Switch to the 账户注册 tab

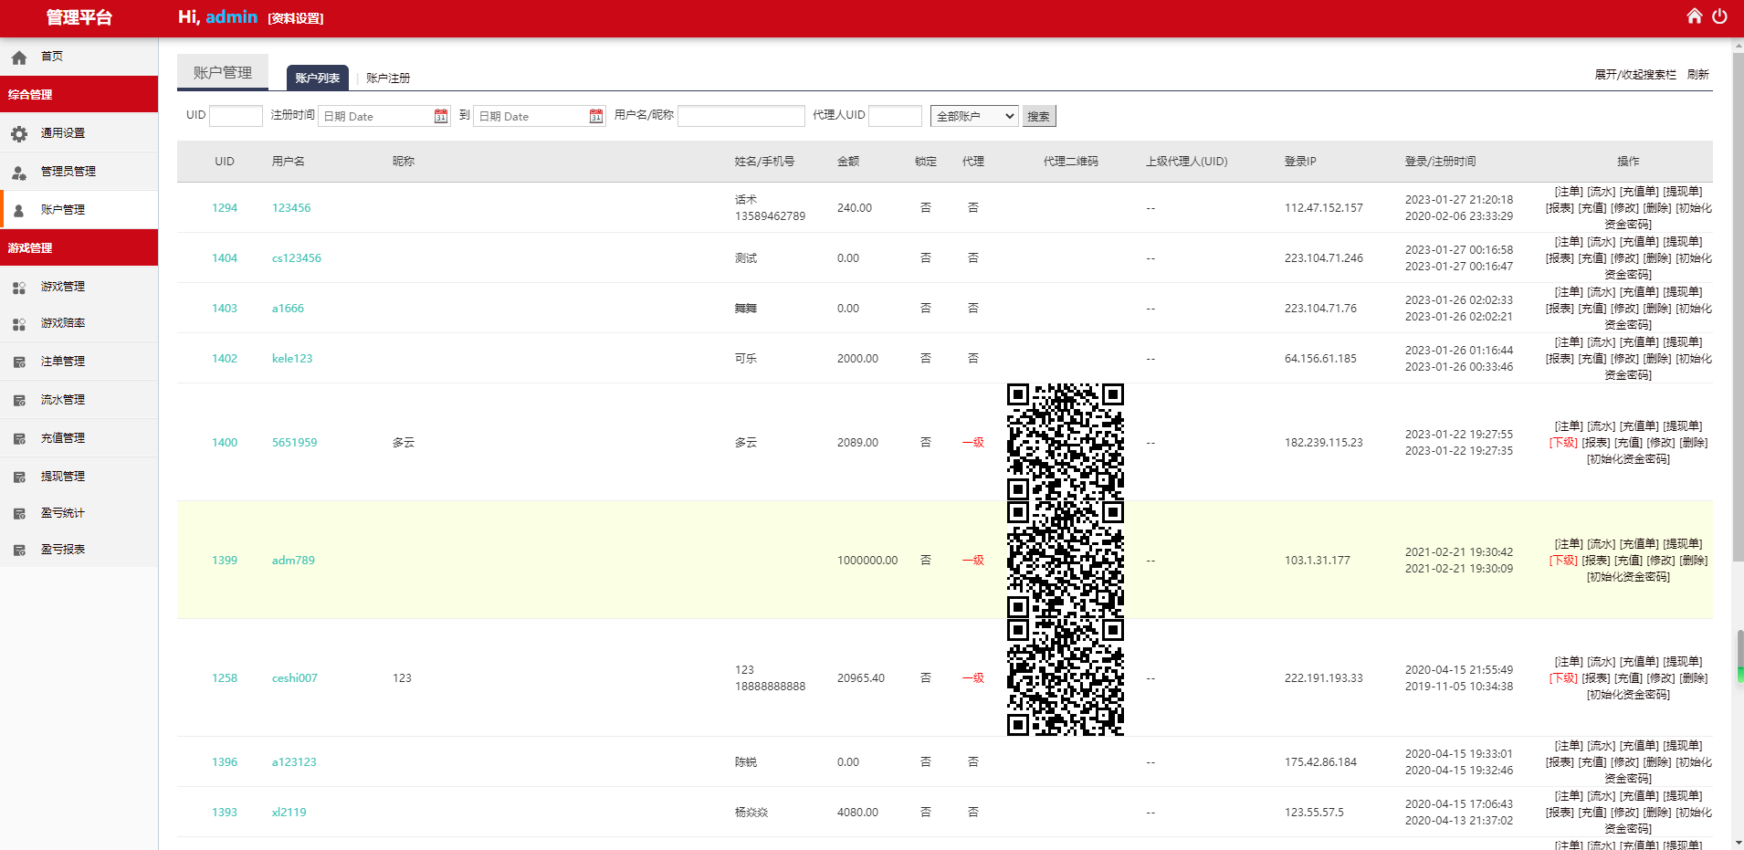click(388, 79)
